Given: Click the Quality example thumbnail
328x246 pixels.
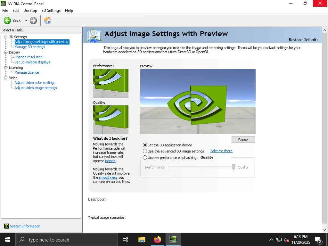Looking at the screenshot, I should [x=111, y=120].
